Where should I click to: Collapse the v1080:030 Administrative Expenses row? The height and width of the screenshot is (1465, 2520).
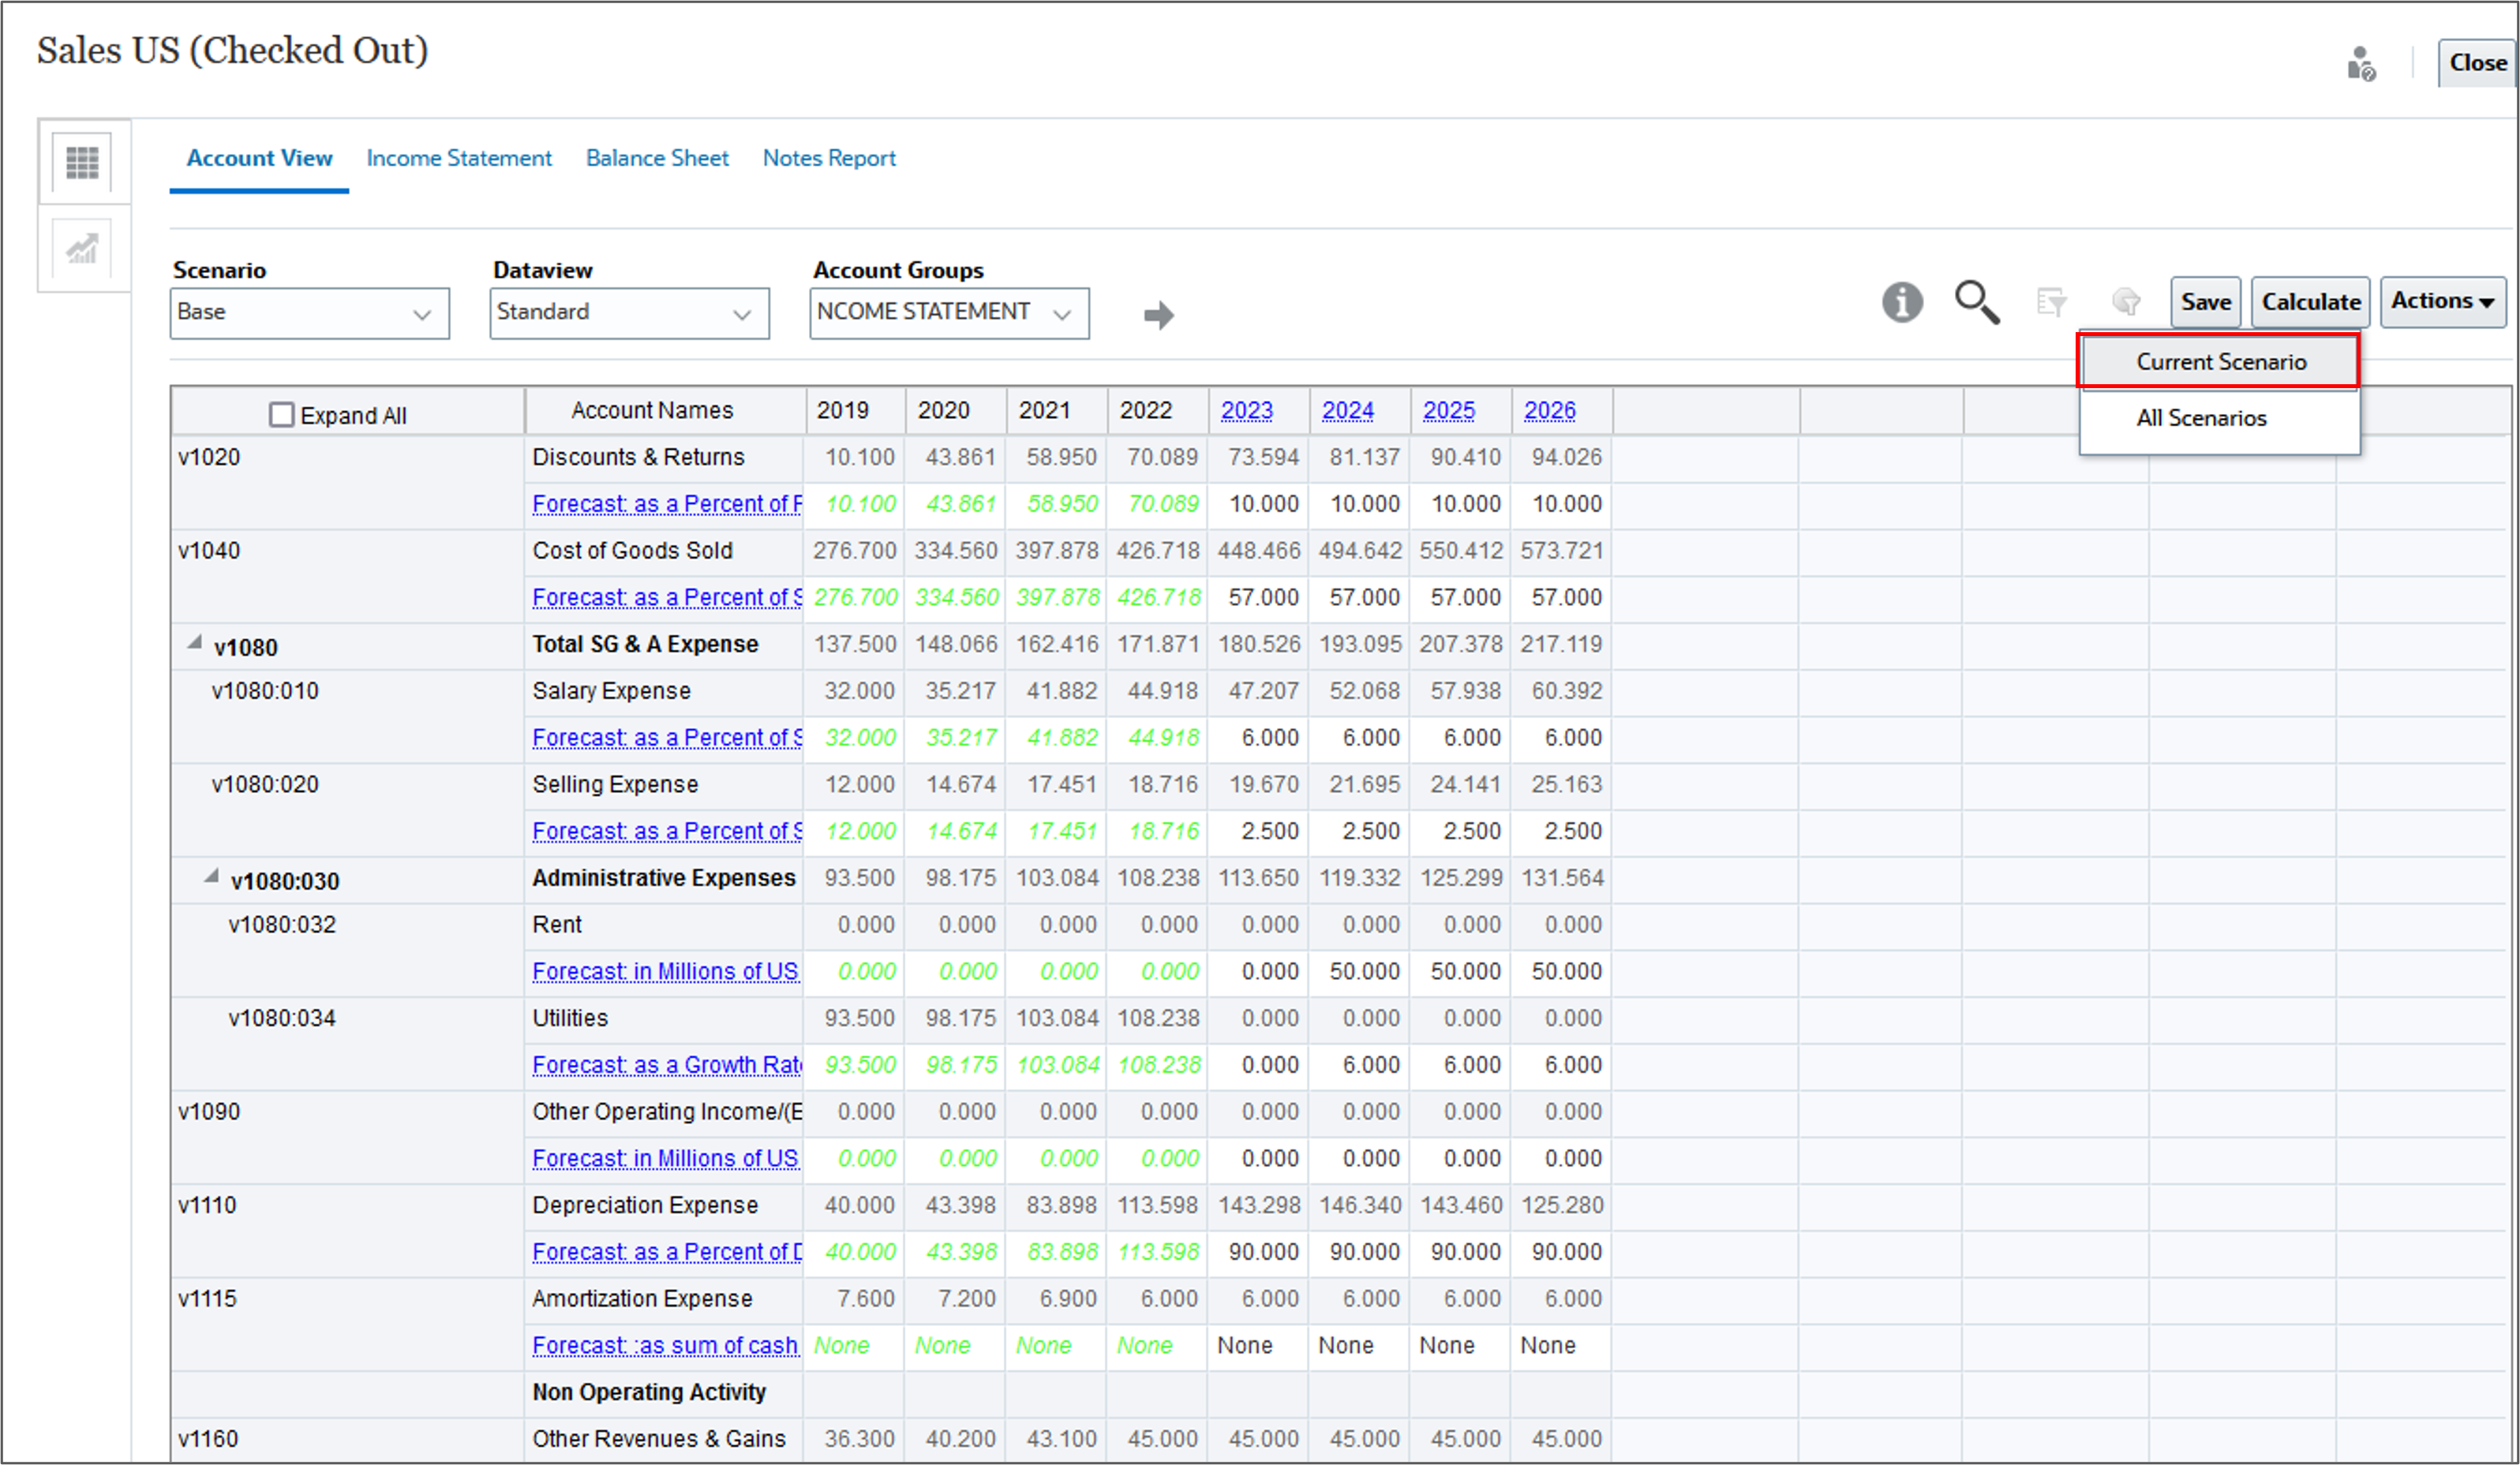pyautogui.click(x=211, y=877)
